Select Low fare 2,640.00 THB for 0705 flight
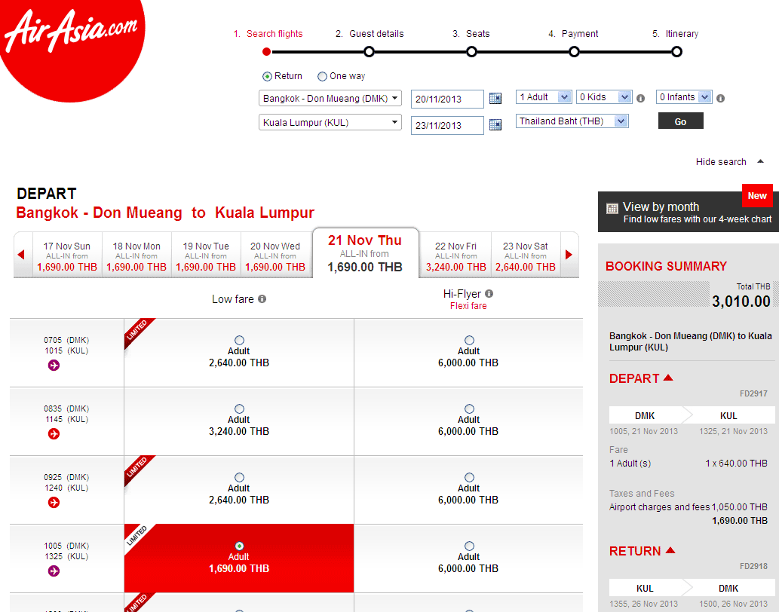Screen dimensions: 779x612 point(240,340)
